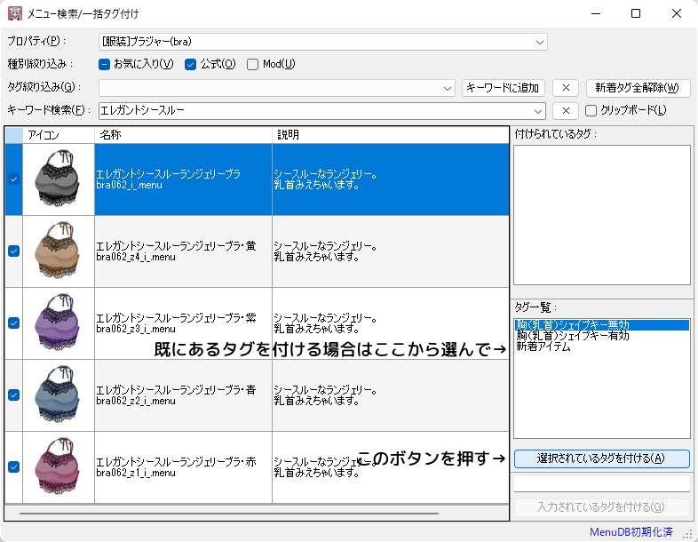Open the プロパティ dropdown list

[539, 42]
